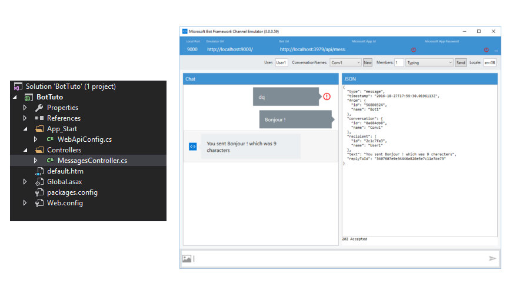Open the ConversationNames Conv1 dropdown

coord(345,62)
